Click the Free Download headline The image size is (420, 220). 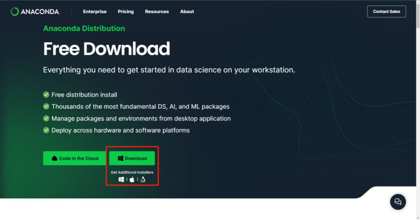(x=107, y=49)
